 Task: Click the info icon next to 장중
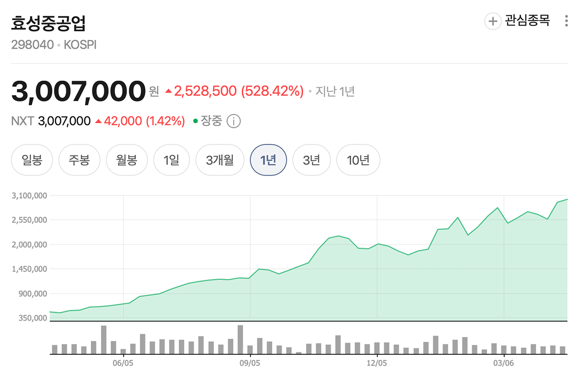point(234,121)
